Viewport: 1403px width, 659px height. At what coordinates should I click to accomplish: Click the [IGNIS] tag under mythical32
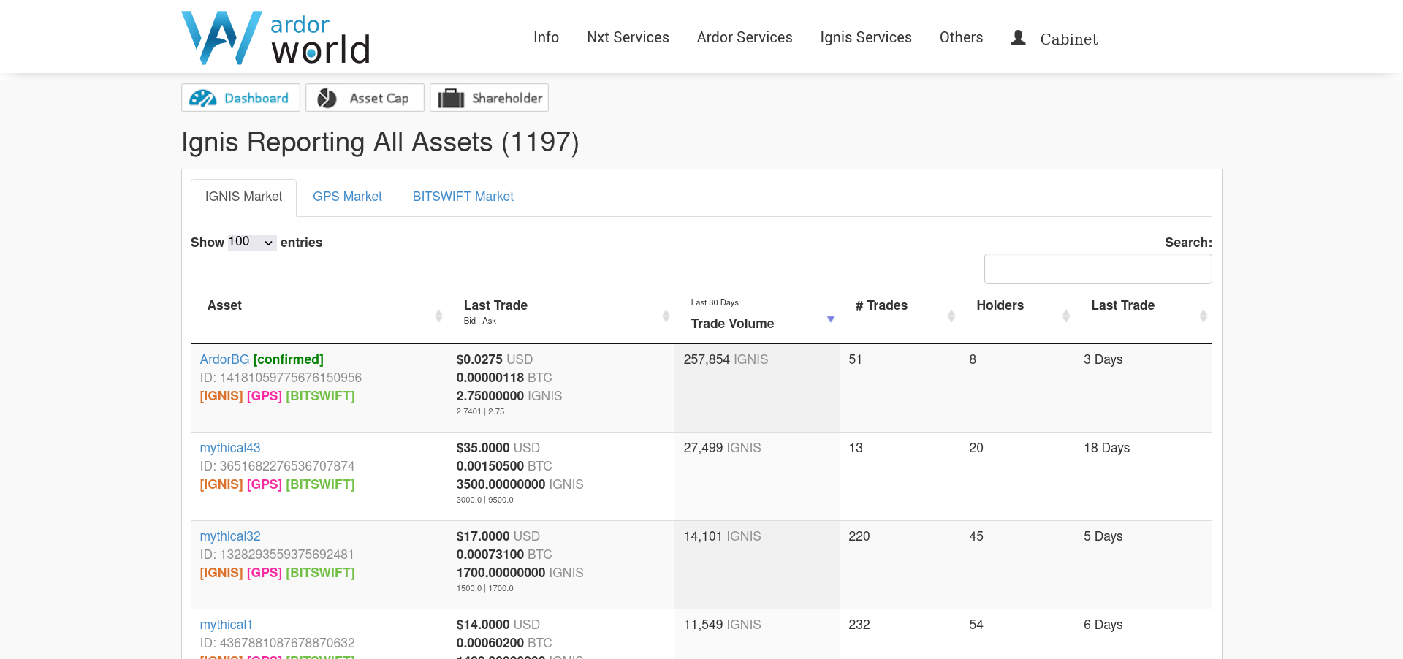click(221, 573)
